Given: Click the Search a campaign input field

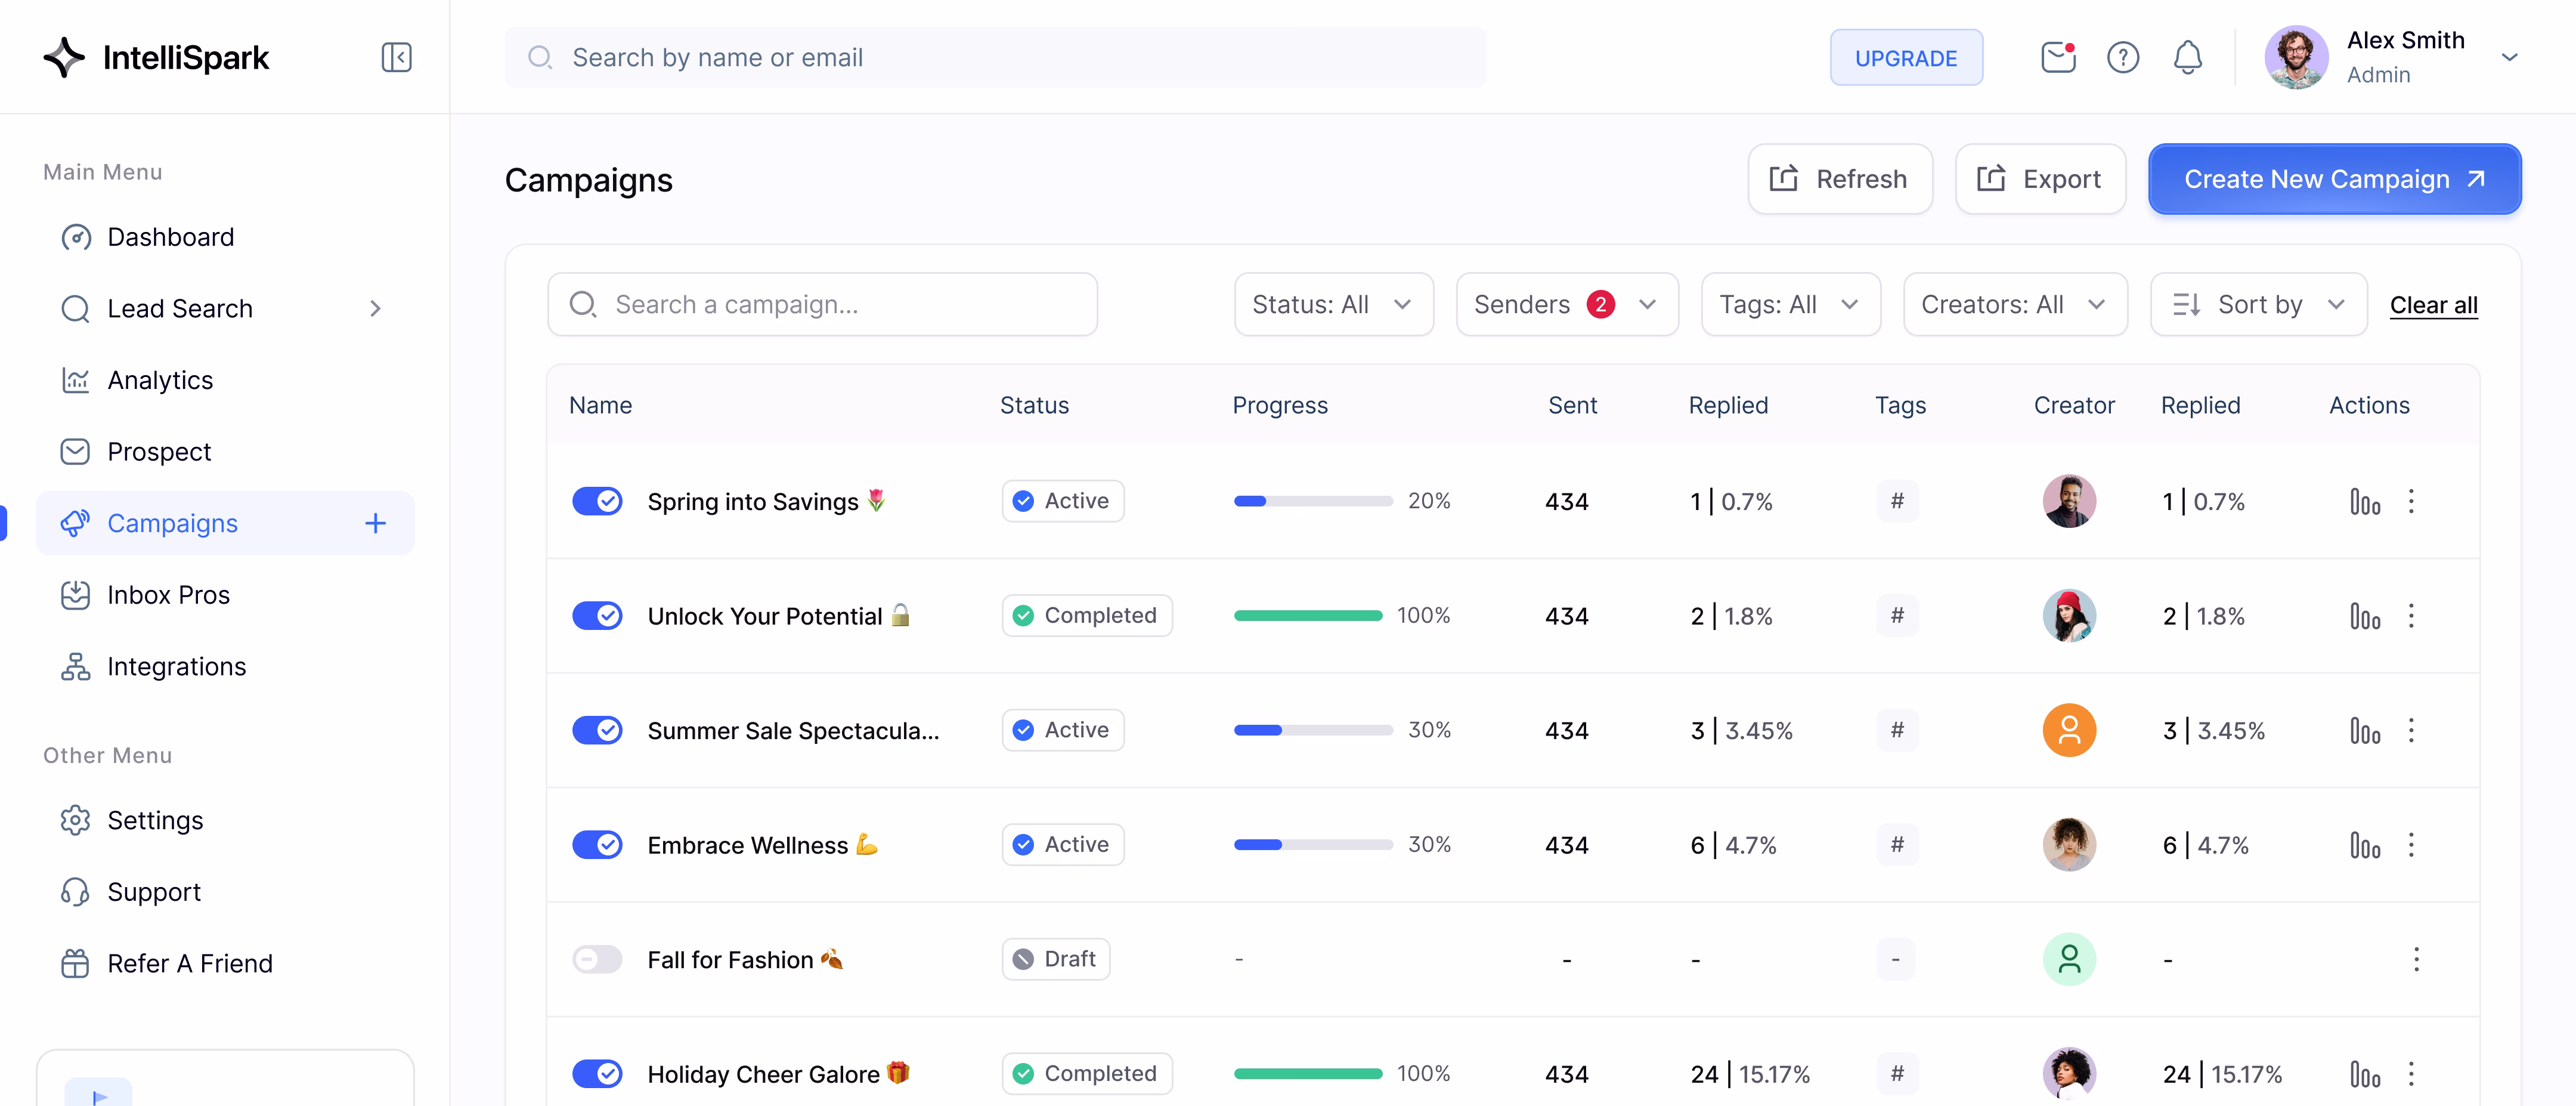Looking at the screenshot, I should (822, 304).
